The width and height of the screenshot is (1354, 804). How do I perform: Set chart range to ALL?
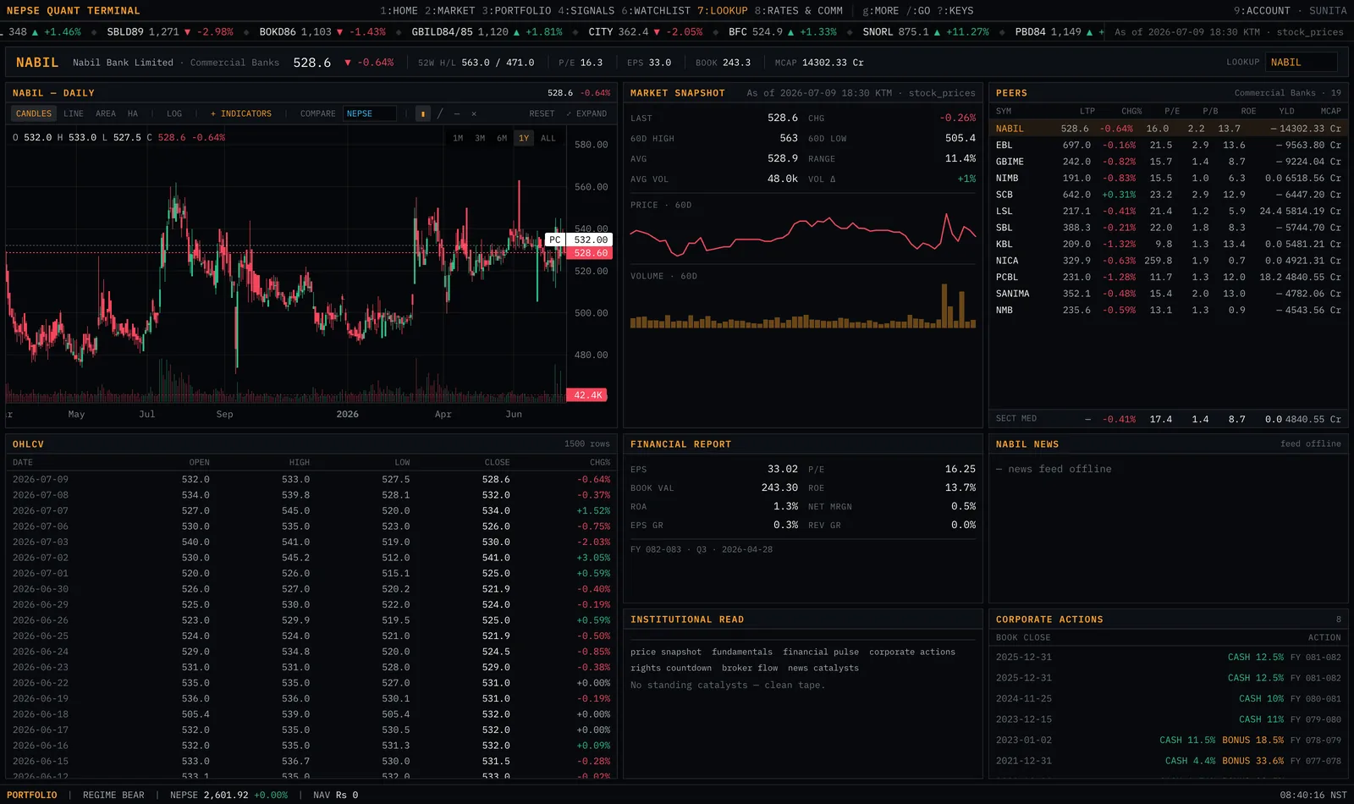pos(548,138)
